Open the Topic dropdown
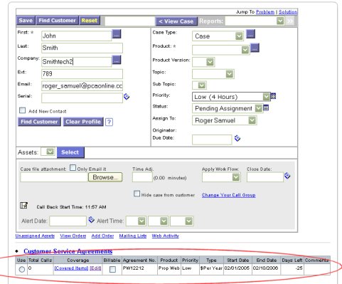 click(213, 74)
